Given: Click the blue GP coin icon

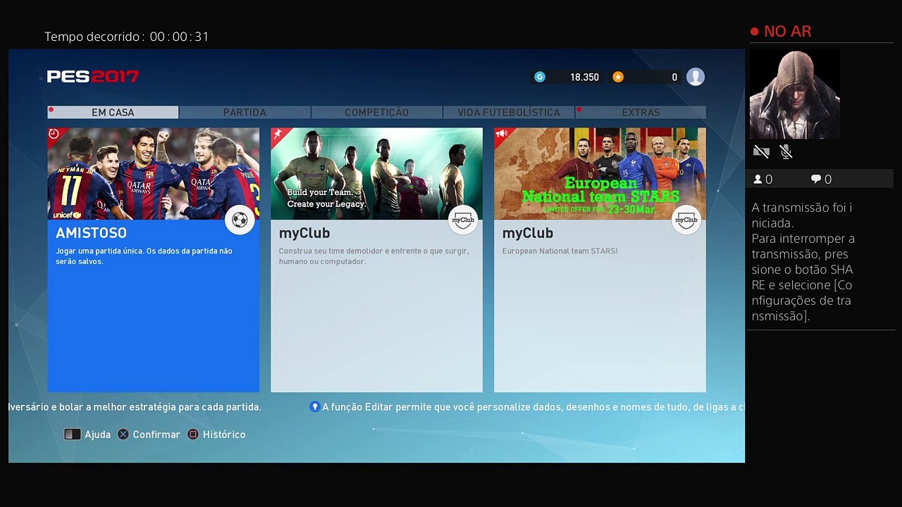Looking at the screenshot, I should point(540,77).
